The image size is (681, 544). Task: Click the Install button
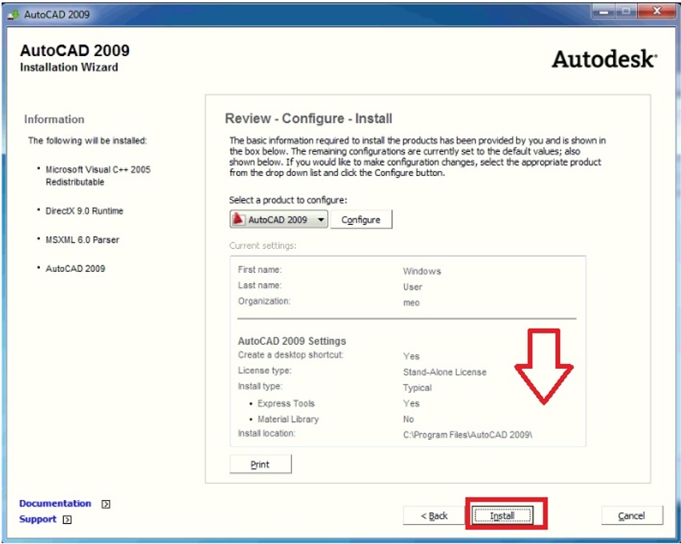(x=504, y=516)
